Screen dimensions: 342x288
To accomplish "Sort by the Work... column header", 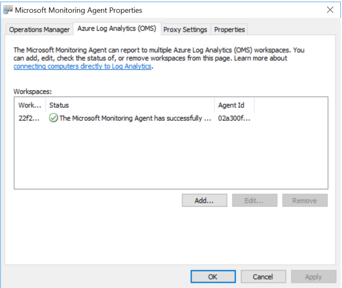I will pos(30,105).
